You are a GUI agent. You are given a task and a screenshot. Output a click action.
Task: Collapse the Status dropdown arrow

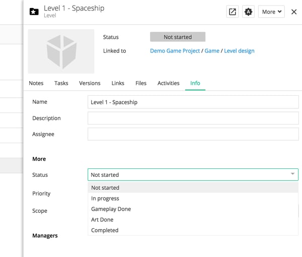pyautogui.click(x=292, y=174)
